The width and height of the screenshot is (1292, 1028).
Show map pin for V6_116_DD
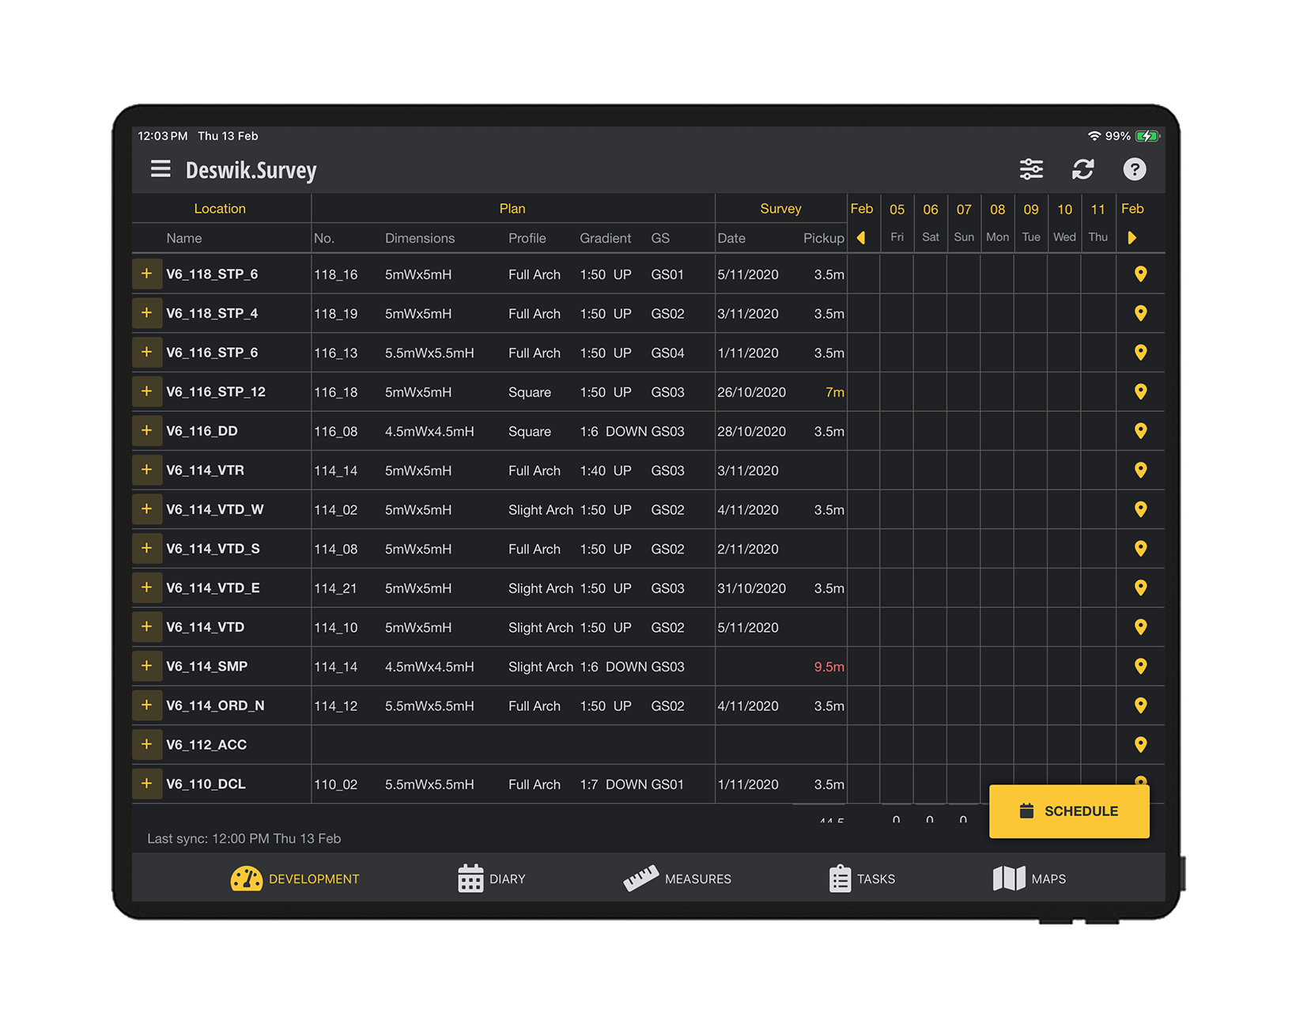pyautogui.click(x=1140, y=431)
